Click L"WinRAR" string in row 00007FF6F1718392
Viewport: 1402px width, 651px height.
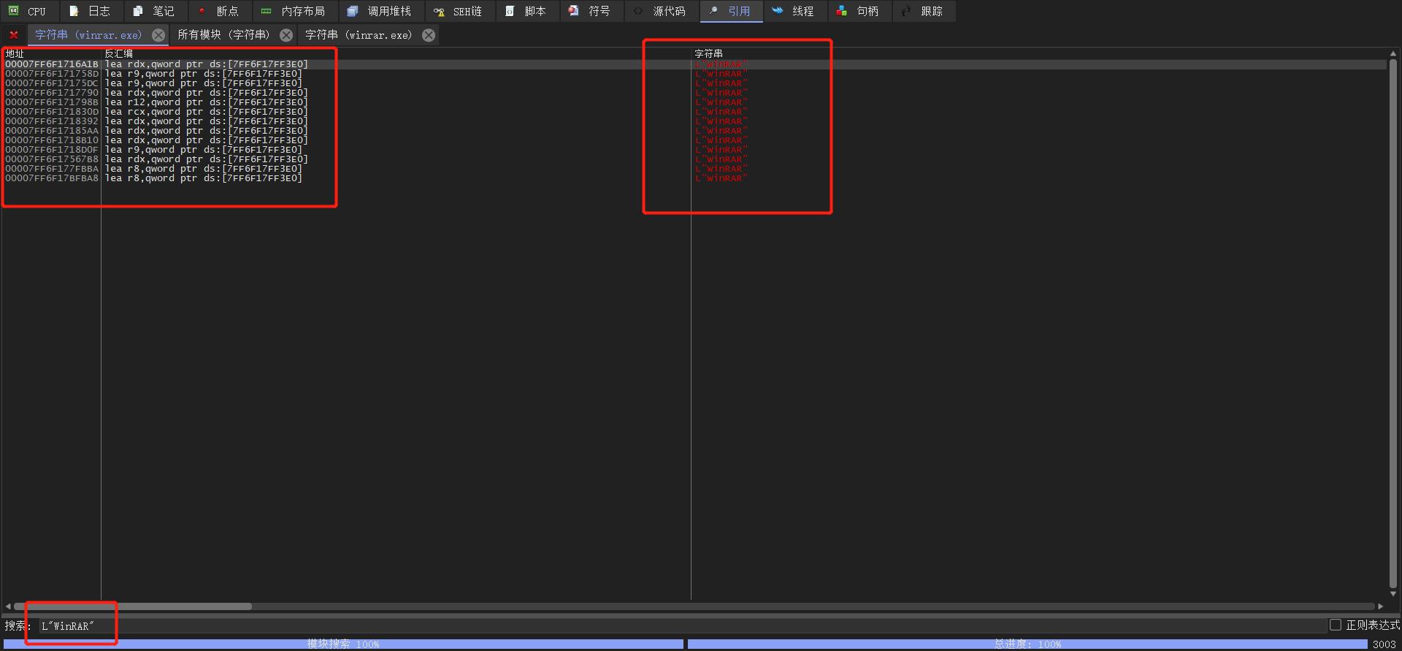pos(721,121)
